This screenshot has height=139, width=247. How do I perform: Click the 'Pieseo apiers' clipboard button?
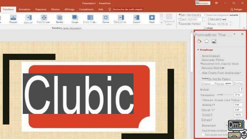click(223, 83)
